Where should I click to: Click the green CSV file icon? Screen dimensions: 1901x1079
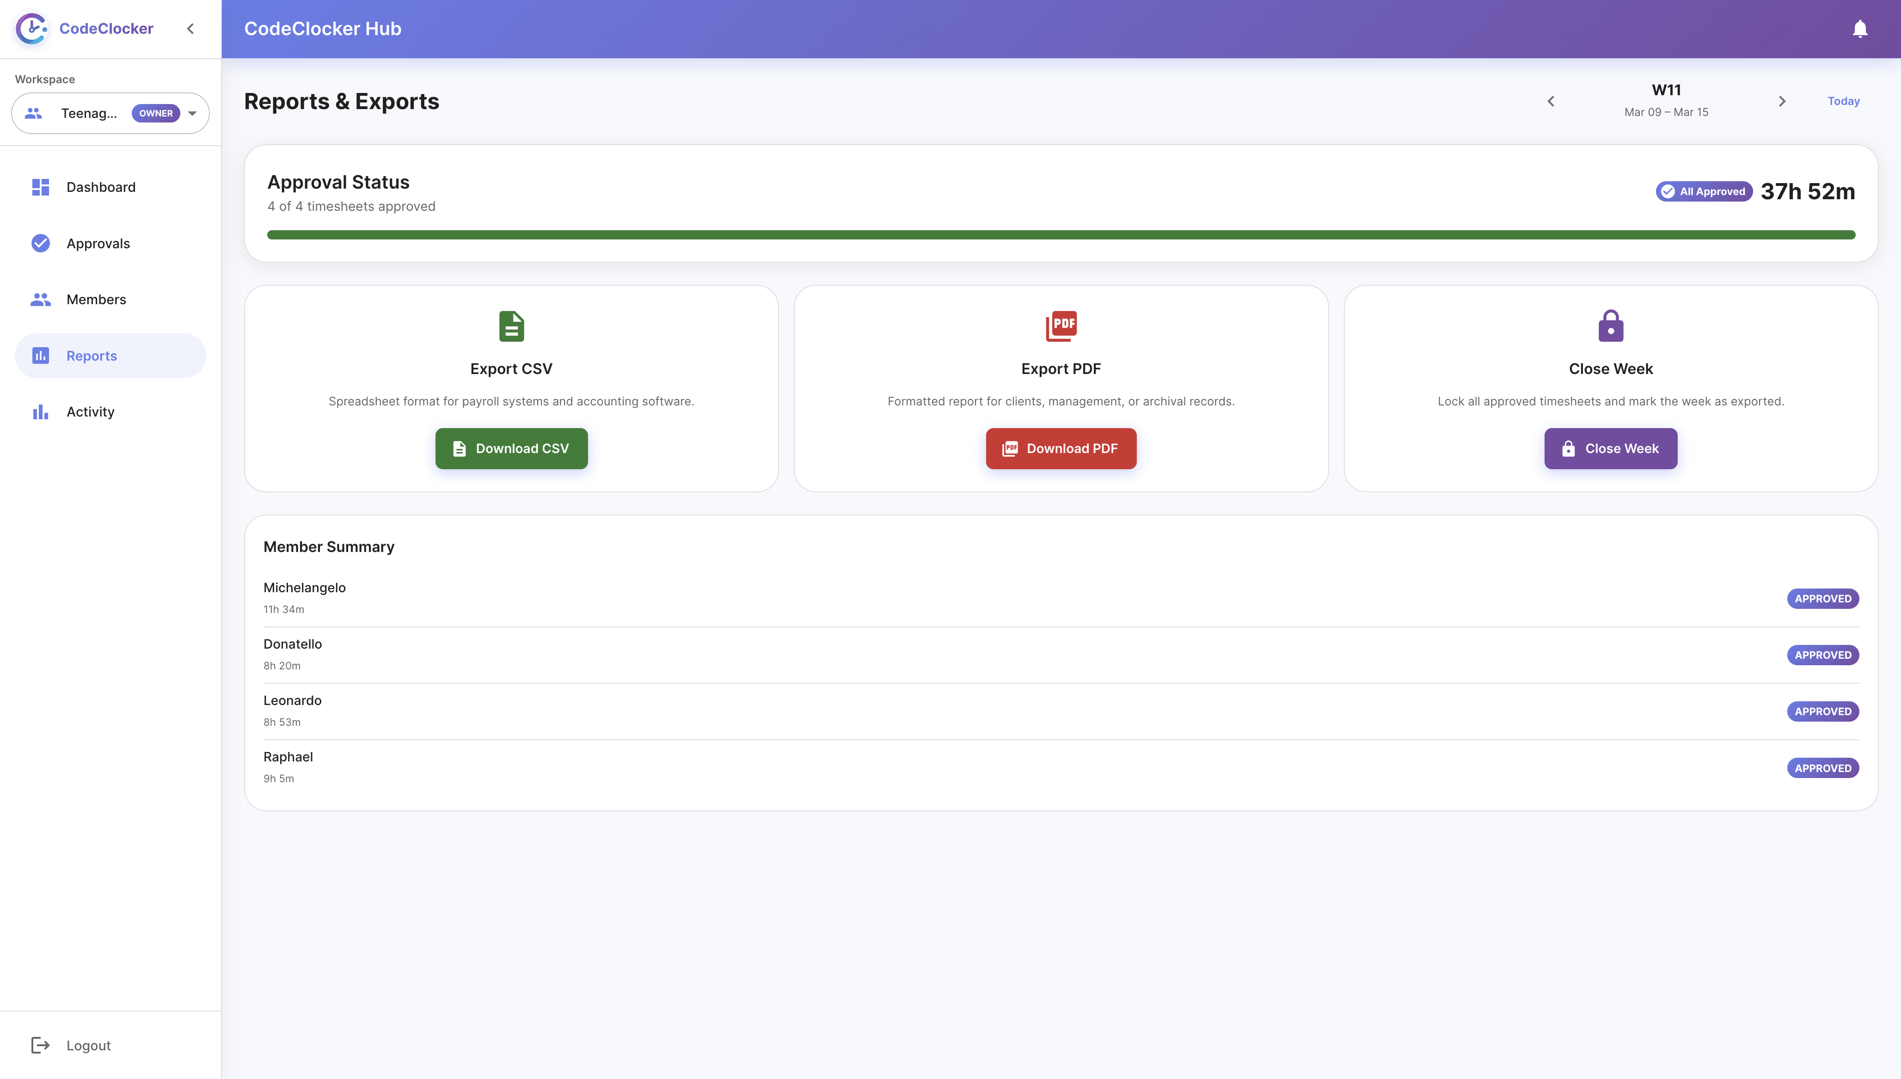(x=511, y=326)
